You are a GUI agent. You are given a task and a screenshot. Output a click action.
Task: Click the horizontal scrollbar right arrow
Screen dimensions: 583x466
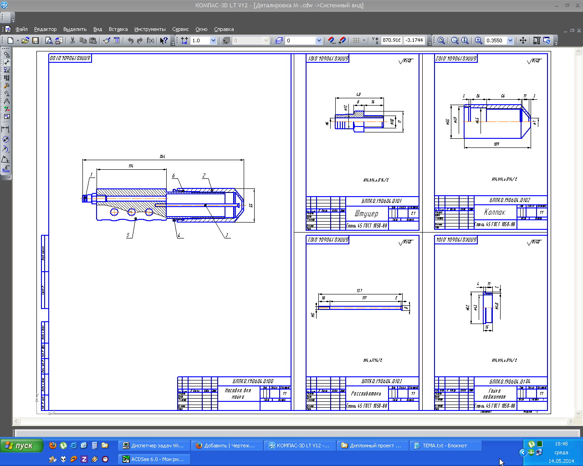tap(570, 421)
